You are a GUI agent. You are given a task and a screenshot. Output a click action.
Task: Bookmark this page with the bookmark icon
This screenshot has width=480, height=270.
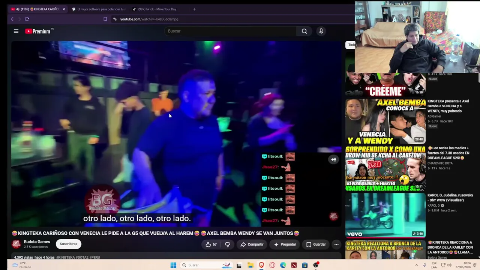pos(105,19)
